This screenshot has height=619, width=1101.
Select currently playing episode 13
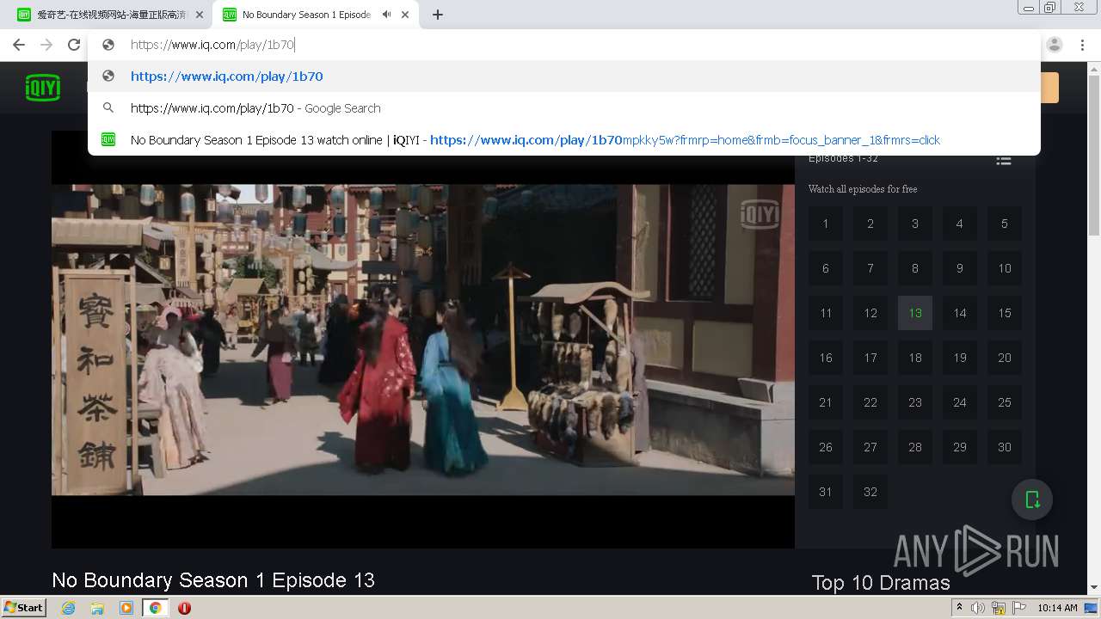[915, 313]
